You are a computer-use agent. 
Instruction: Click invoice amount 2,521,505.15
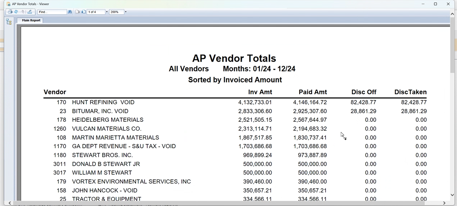[255, 120]
